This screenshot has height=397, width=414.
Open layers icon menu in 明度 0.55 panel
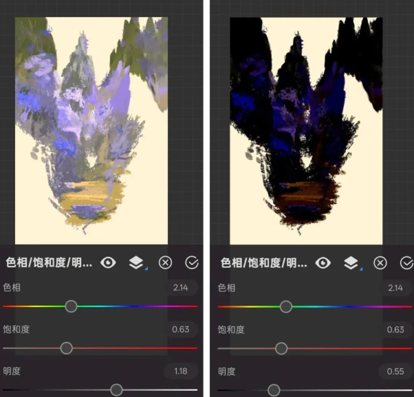point(351,262)
